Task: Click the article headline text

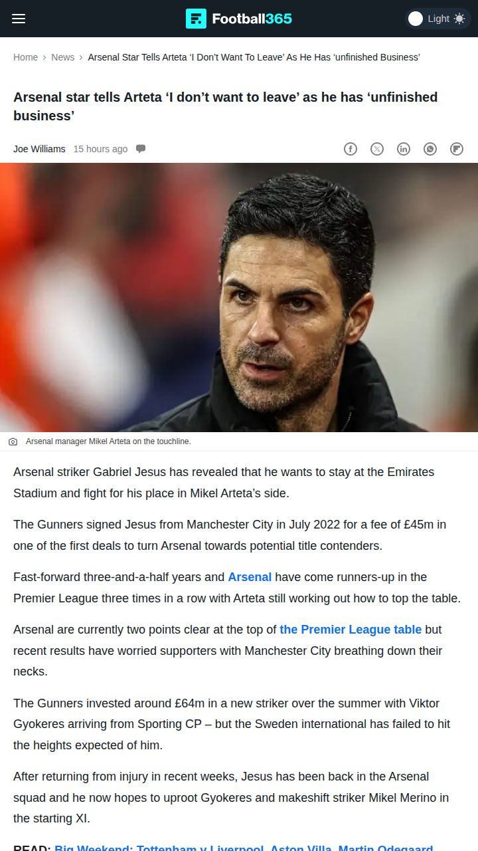Action: point(226,106)
